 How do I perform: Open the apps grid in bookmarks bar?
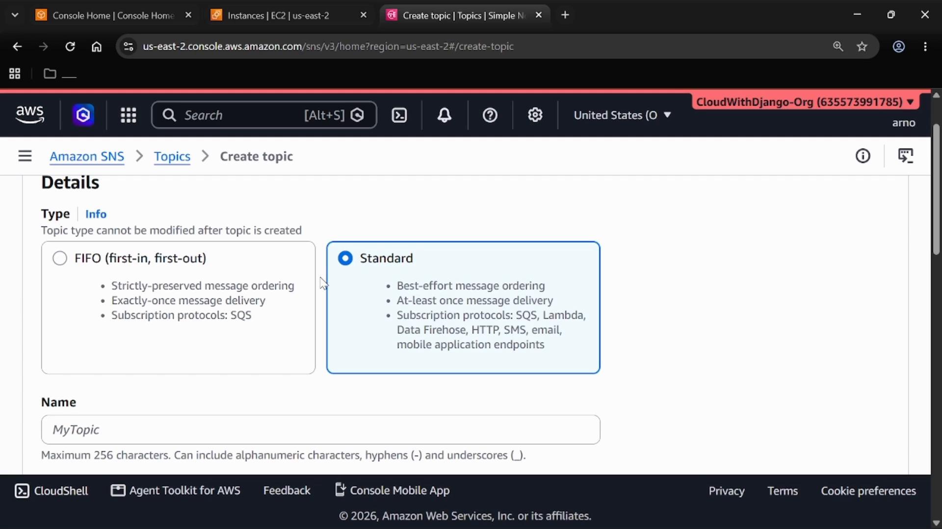tap(15, 73)
